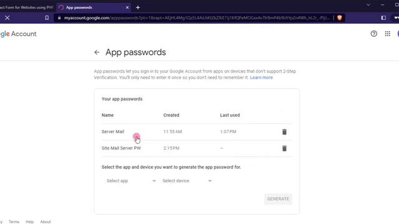Open the Google Account help icon
The height and width of the screenshot is (224, 399).
[x=374, y=34]
